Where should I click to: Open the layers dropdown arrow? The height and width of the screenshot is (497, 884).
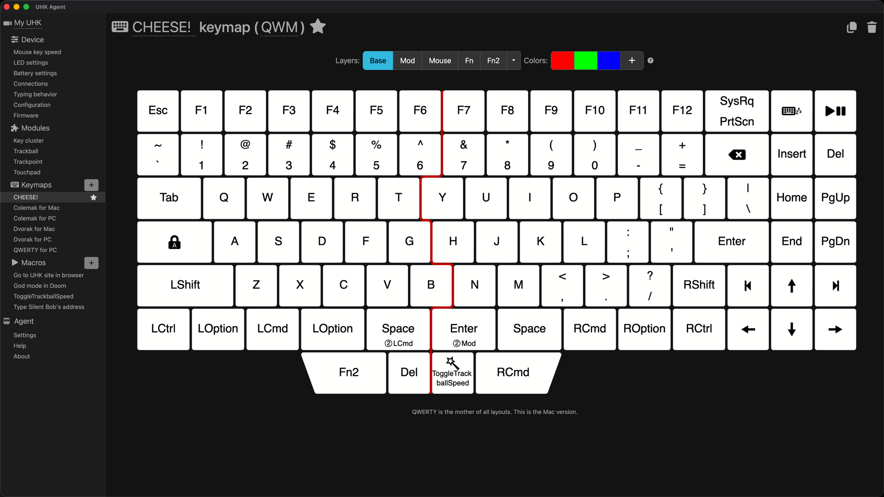[x=514, y=61]
